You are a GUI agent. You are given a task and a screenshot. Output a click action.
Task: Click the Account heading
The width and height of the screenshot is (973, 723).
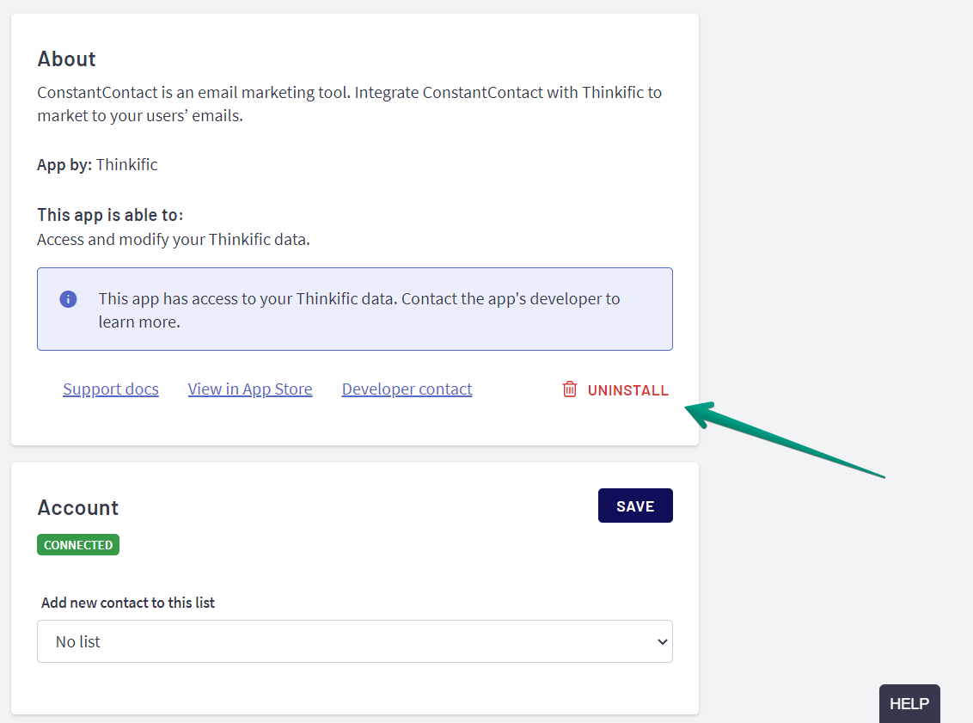(77, 508)
